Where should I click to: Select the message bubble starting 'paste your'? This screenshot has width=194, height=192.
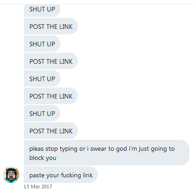(x=61, y=175)
